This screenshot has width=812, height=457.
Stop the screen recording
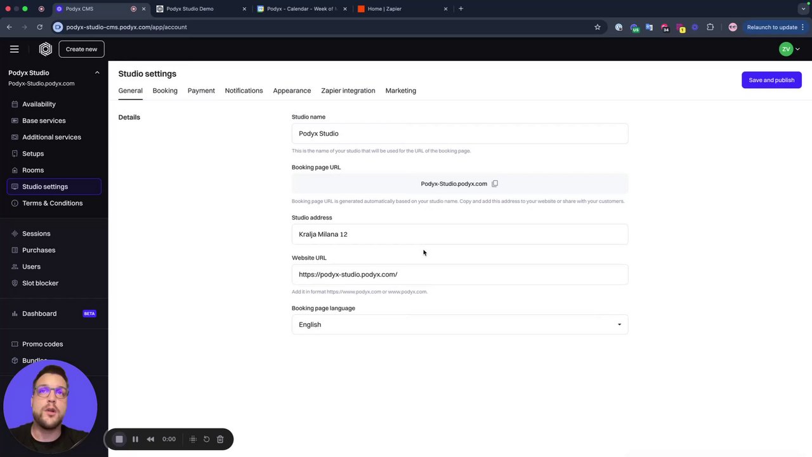point(119,439)
